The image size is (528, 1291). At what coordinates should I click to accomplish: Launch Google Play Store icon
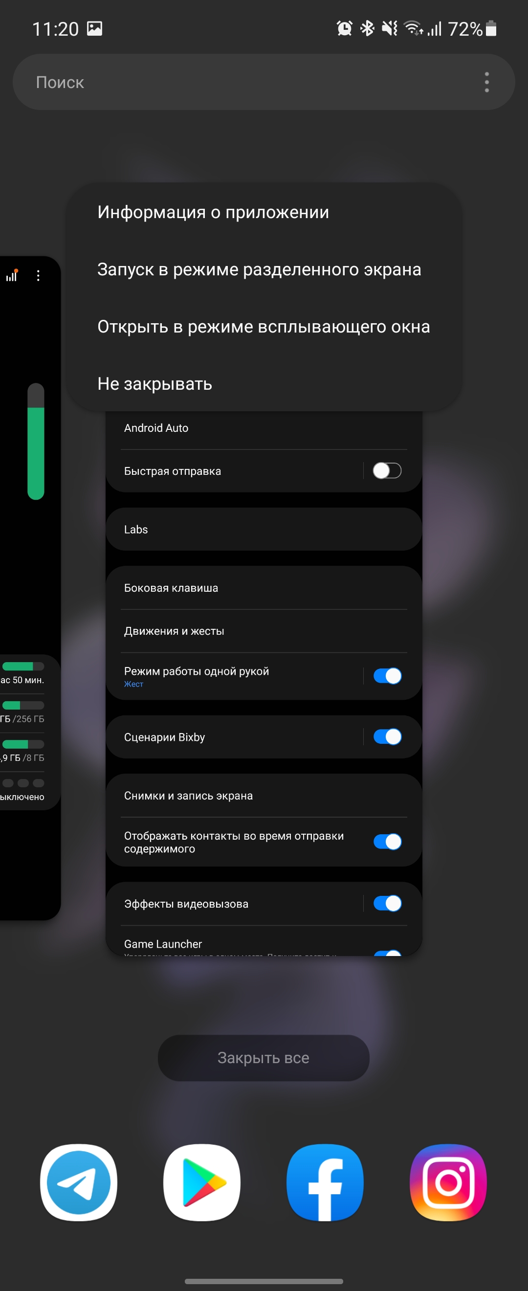pyautogui.click(x=202, y=1182)
